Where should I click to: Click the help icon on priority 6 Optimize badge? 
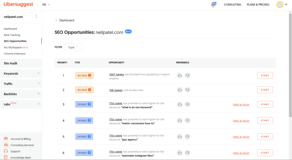click(x=89, y=152)
